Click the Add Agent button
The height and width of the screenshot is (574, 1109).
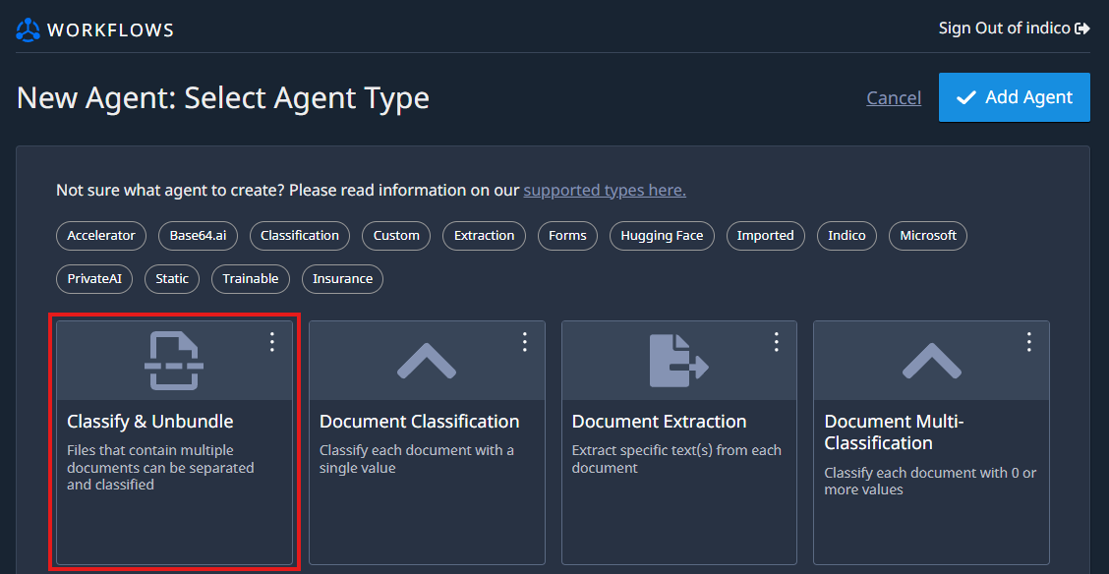1015,97
